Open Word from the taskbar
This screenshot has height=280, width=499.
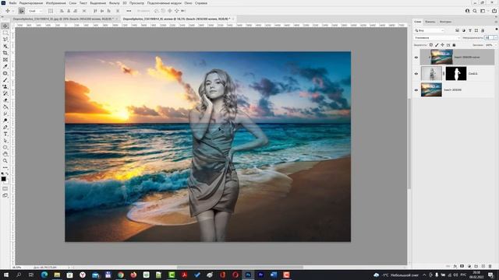point(274,275)
